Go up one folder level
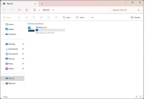This screenshot has height=99, width=158. click(19, 10)
